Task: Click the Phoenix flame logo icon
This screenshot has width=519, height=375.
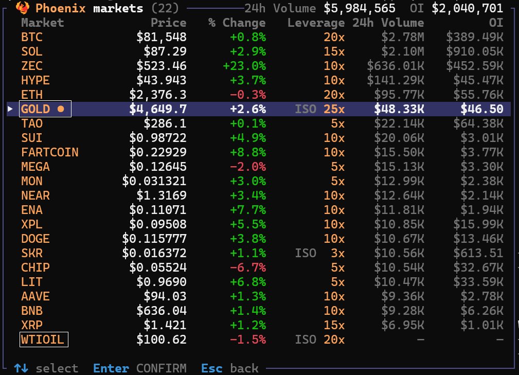Action: coord(23,8)
